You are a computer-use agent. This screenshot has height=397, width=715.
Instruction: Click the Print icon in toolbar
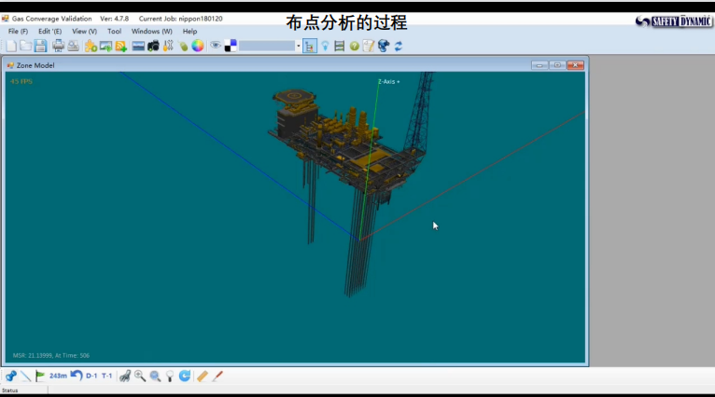58,46
